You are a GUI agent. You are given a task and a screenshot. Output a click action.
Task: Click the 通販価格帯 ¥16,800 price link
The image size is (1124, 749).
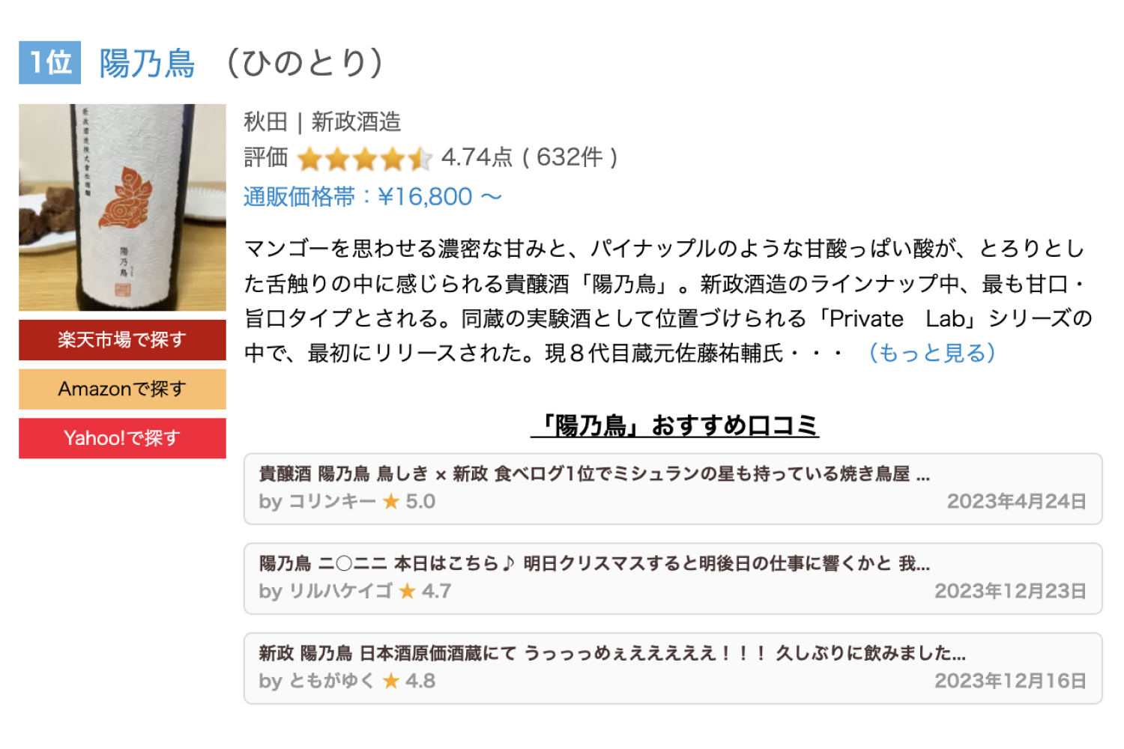(x=372, y=197)
